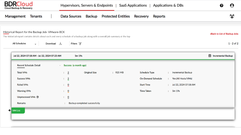Image resolution: width=241 pixels, height=135 pixels.
Task: Click the Filters button
Action: pos(76,43)
